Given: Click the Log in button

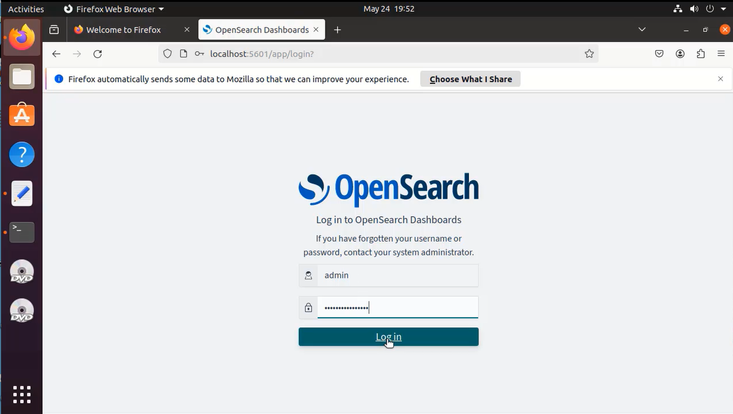Looking at the screenshot, I should [389, 337].
